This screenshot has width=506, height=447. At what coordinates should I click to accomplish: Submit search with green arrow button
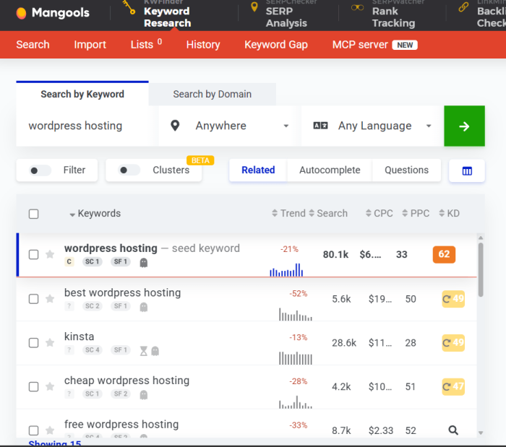[464, 126]
